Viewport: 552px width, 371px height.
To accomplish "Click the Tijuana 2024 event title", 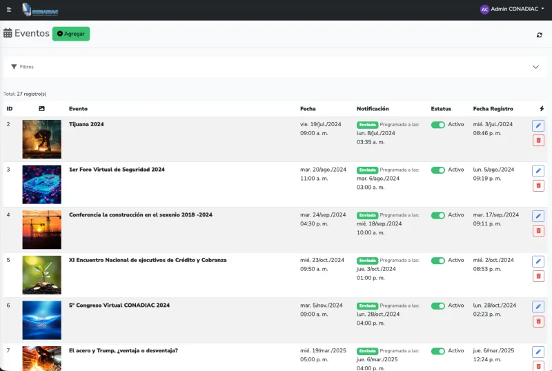I will tap(86, 124).
